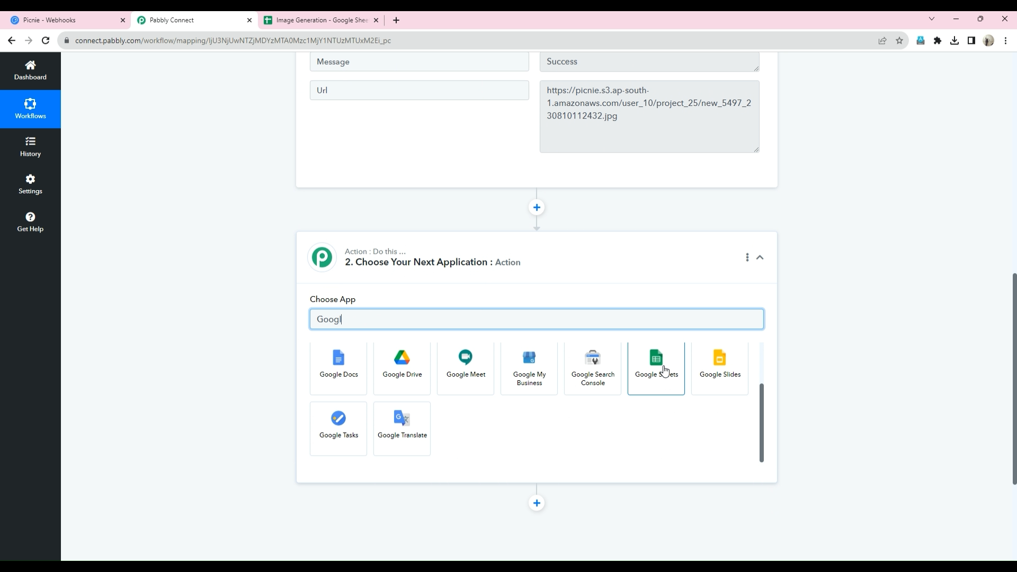Viewport: 1017px width, 572px height.
Task: Pick the Google Docs app
Action: click(x=338, y=367)
